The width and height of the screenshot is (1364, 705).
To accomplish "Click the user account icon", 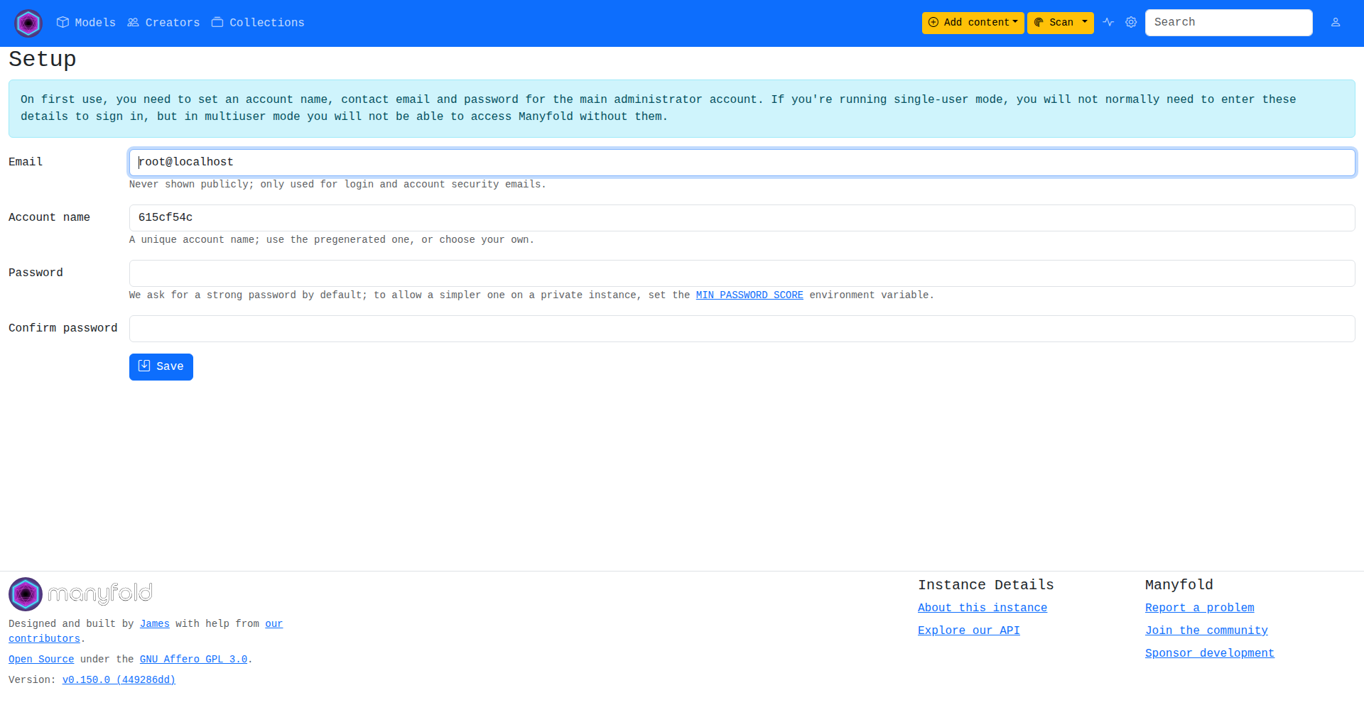I will point(1336,23).
